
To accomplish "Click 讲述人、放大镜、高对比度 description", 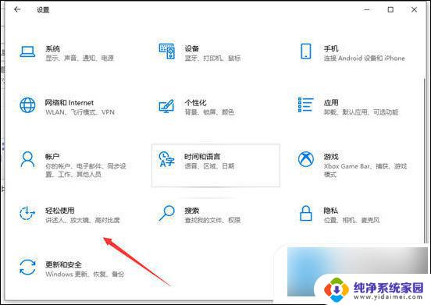I will (83, 220).
